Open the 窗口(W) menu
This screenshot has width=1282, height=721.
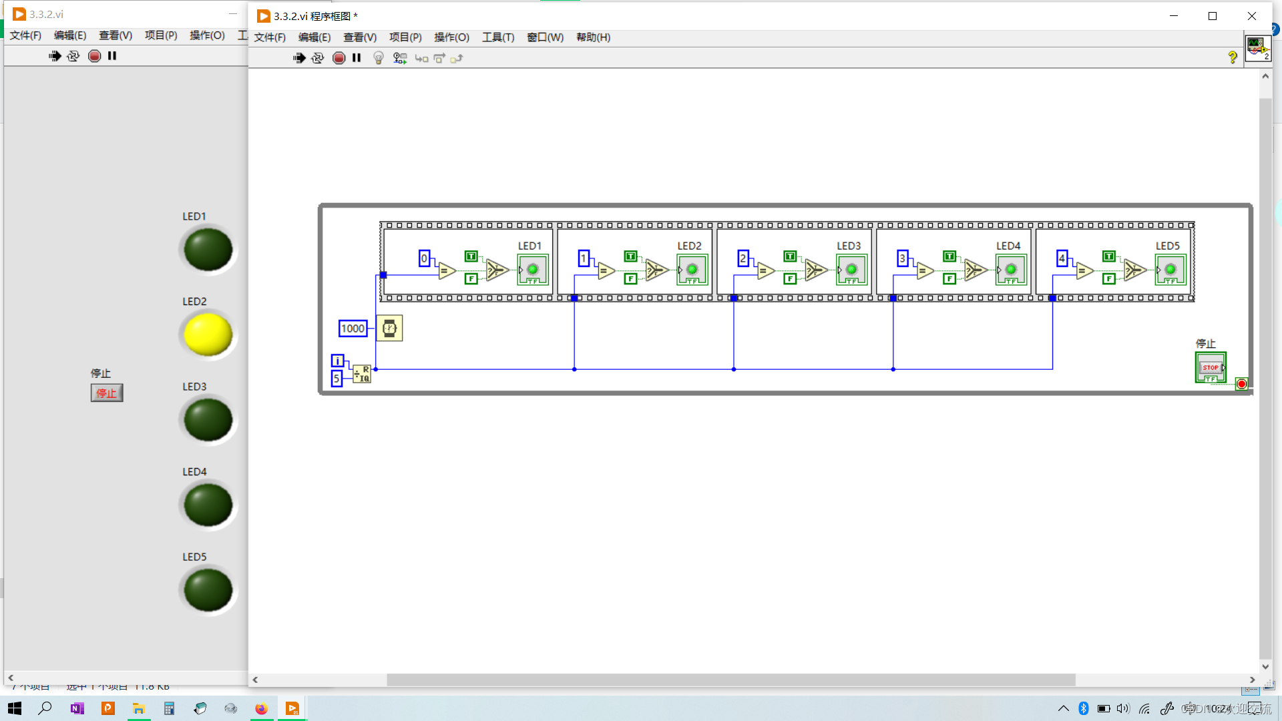pos(545,37)
